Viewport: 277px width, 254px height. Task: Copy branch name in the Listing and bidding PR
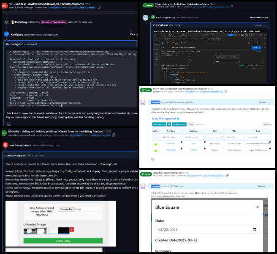pos(114,135)
